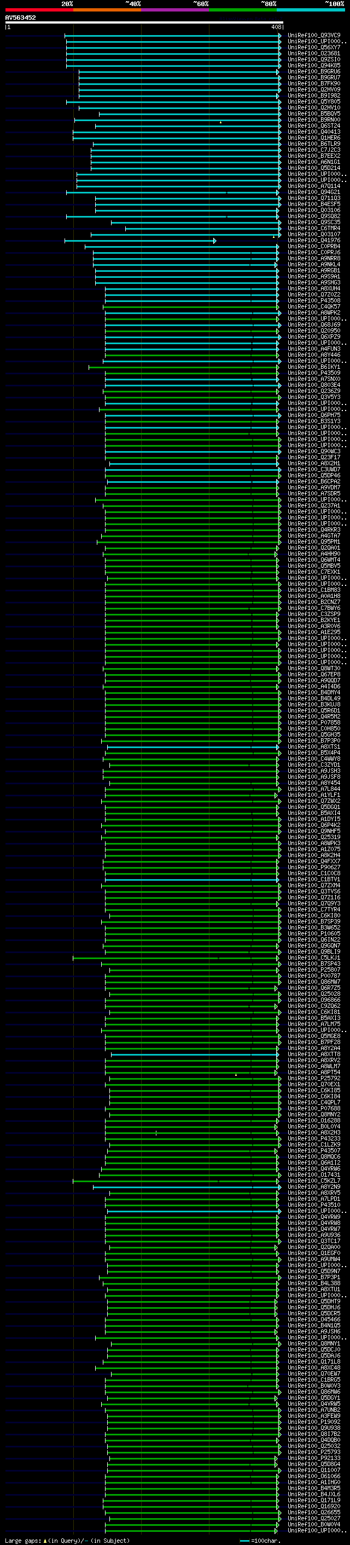The width and height of the screenshot is (350, 1545).
Task: Open hit UniRef100_A9NKL4
Action: 314,265
